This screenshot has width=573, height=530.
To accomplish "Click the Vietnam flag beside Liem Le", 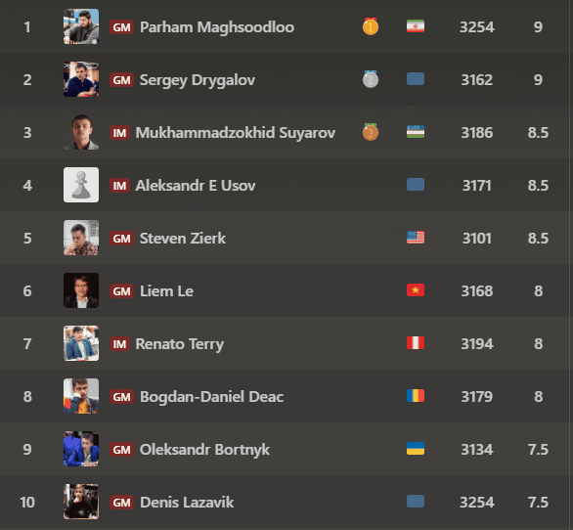I will (416, 290).
